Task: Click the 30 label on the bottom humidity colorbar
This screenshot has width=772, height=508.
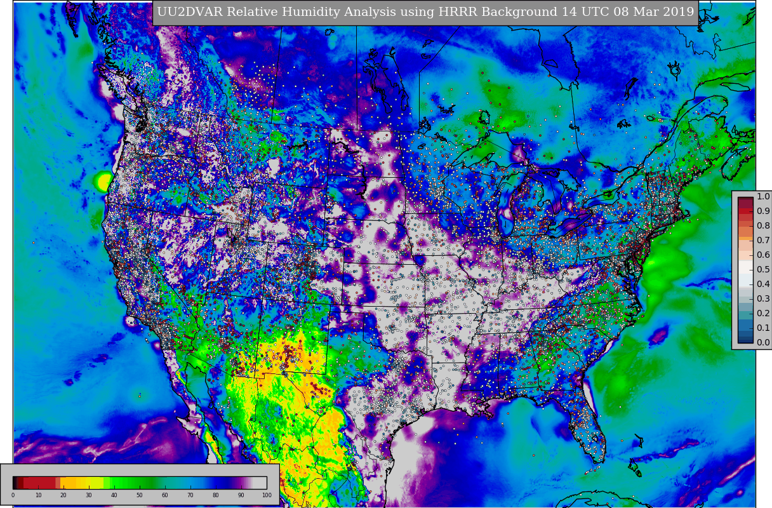Action: tap(89, 495)
